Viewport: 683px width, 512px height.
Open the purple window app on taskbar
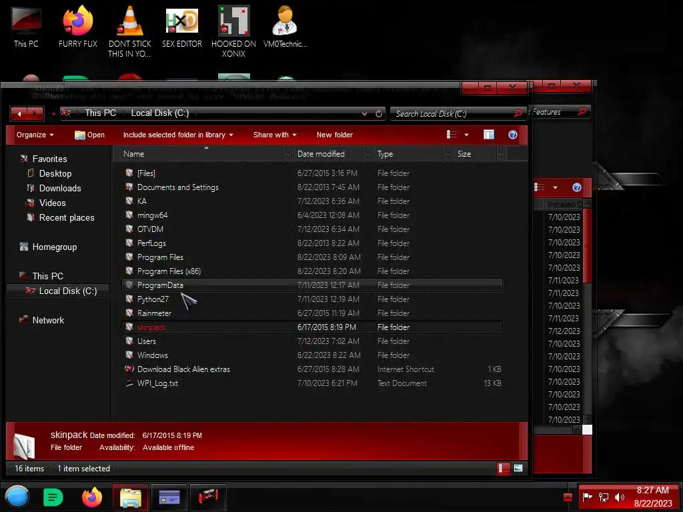169,497
